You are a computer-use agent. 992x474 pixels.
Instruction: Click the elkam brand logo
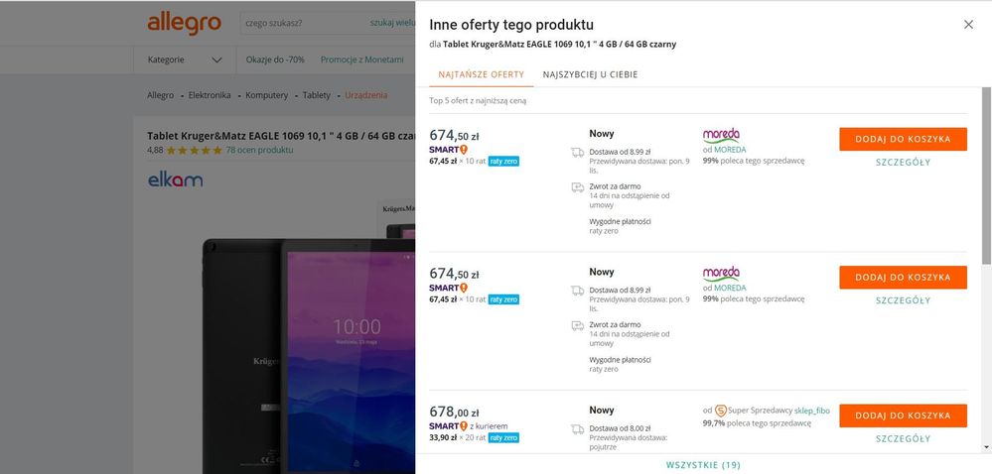click(x=175, y=180)
